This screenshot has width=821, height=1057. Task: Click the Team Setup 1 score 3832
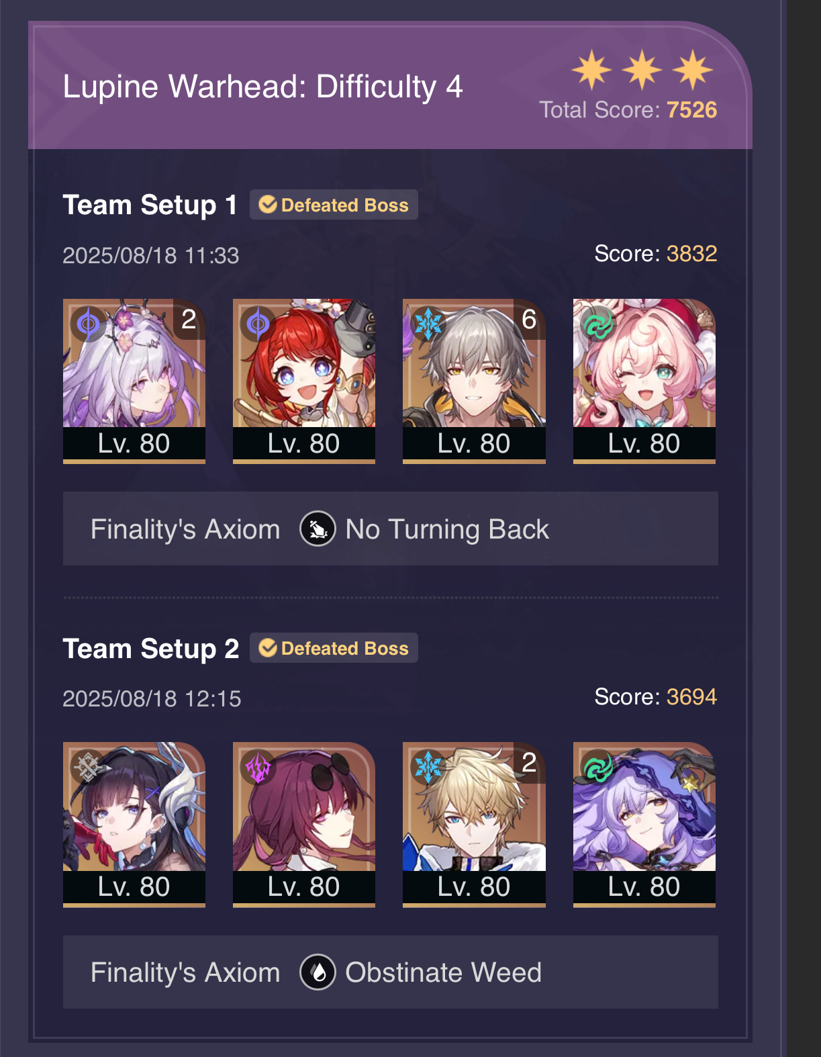[691, 254]
